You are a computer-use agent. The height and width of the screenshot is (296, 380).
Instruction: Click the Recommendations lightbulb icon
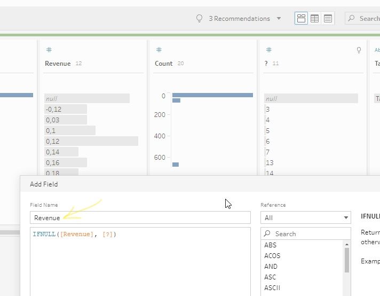(200, 19)
